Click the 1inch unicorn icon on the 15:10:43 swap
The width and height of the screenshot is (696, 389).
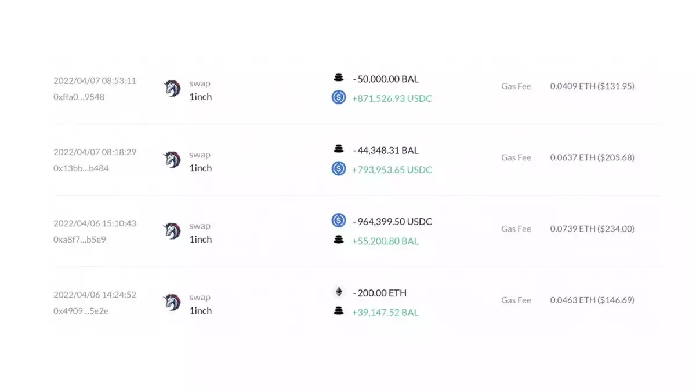click(172, 231)
